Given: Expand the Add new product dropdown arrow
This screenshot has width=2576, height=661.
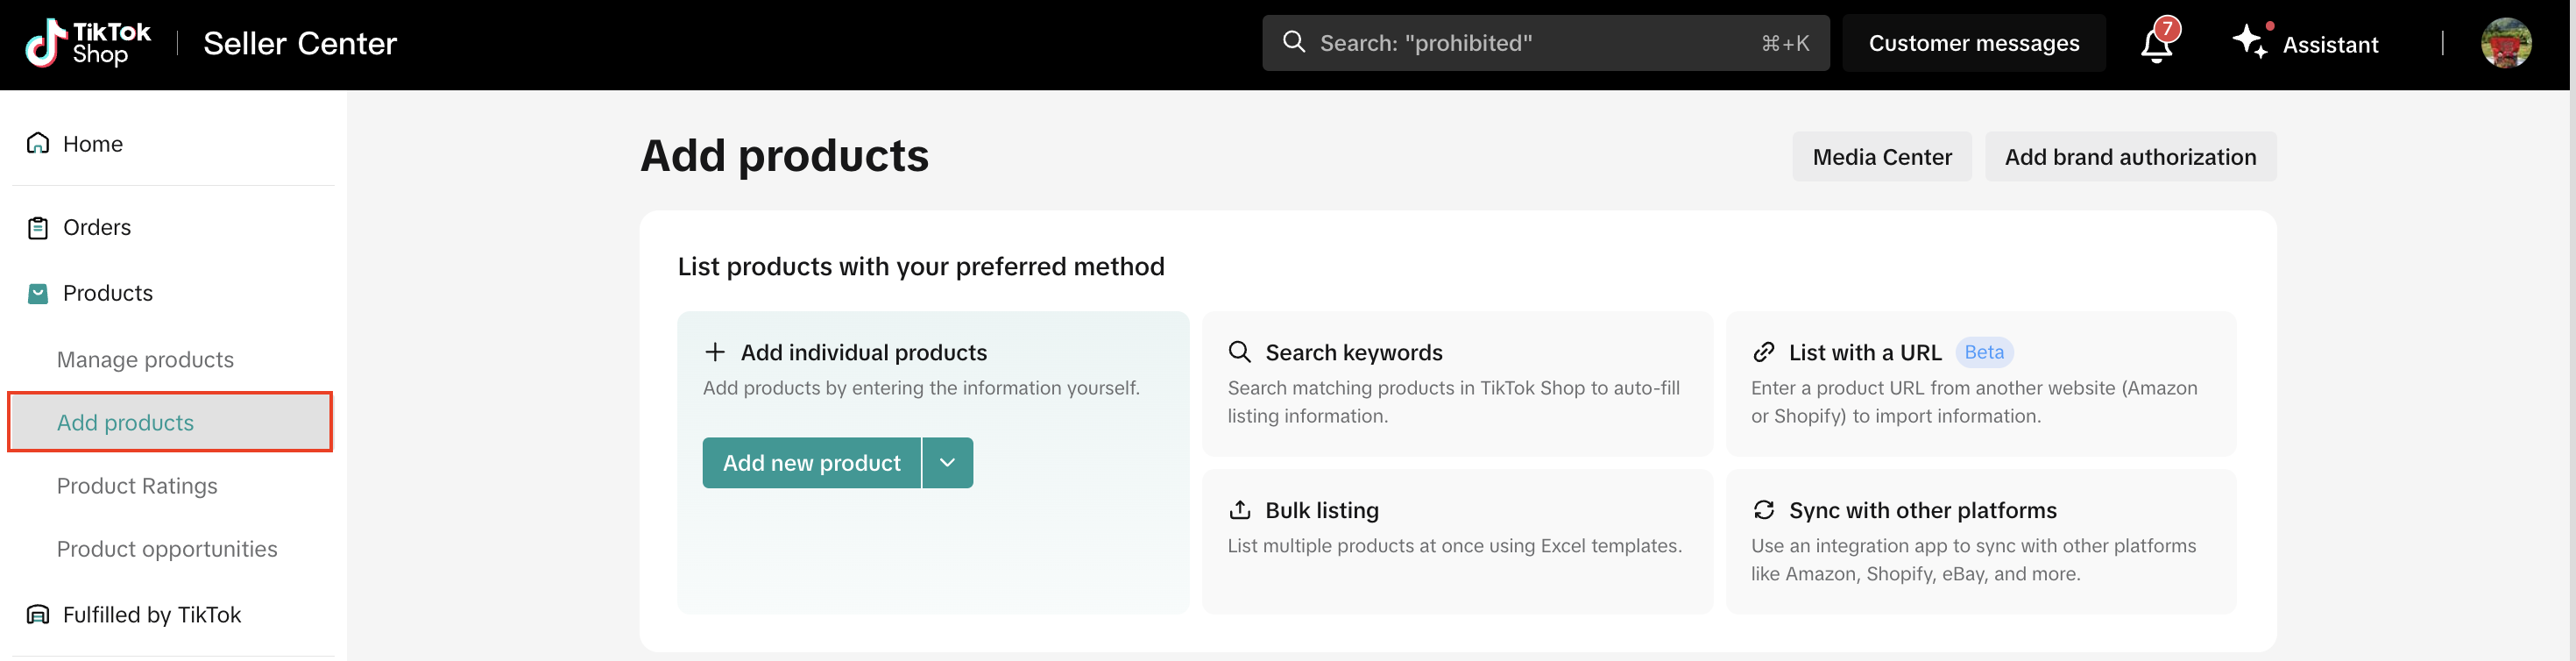Looking at the screenshot, I should pos(947,463).
